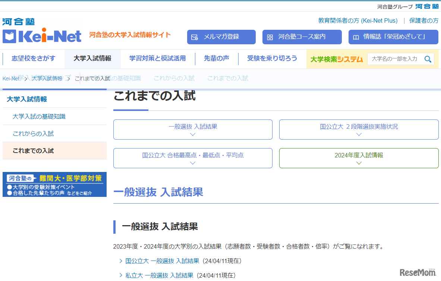Viewport: 441px width, 281px height.
Task: Select 大学入試の基礎知識 in sidebar
Action: [39, 116]
